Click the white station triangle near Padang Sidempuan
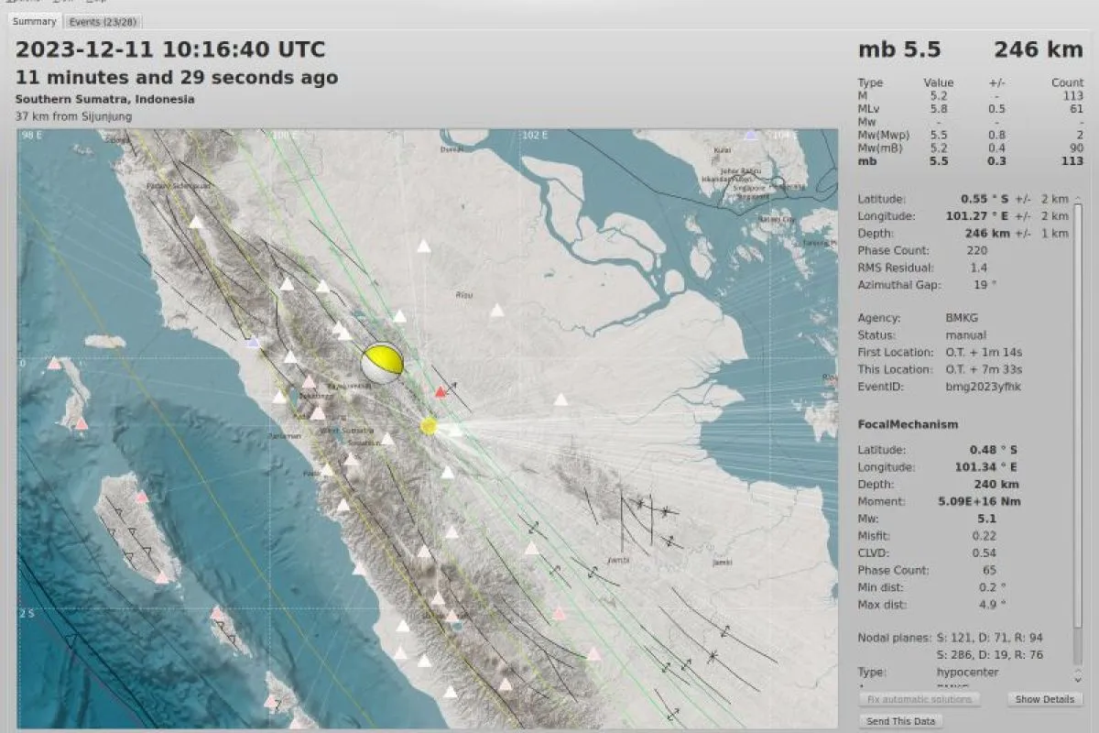This screenshot has height=733, width=1099. (195, 222)
